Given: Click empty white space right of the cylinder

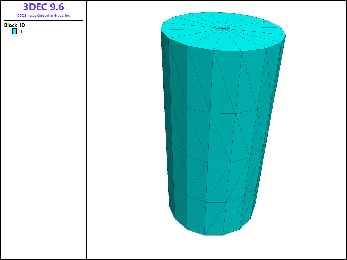Looking at the screenshot, I should pyautogui.click(x=312, y=135).
